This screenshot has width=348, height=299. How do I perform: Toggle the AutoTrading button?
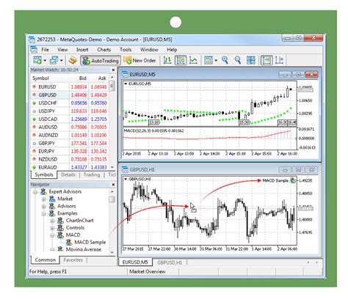tap(101, 60)
